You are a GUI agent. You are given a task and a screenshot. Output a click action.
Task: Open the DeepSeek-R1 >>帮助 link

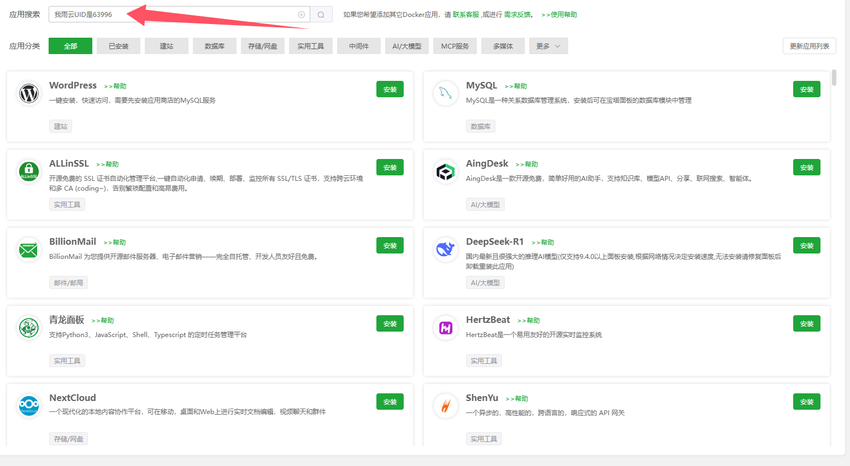[543, 243]
